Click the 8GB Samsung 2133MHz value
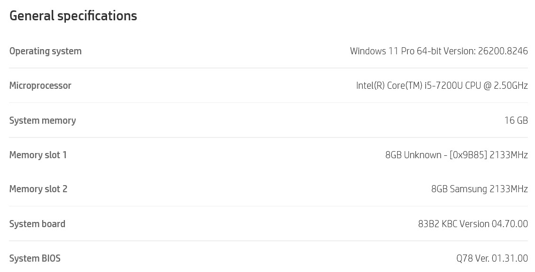The image size is (535, 272). (x=480, y=189)
